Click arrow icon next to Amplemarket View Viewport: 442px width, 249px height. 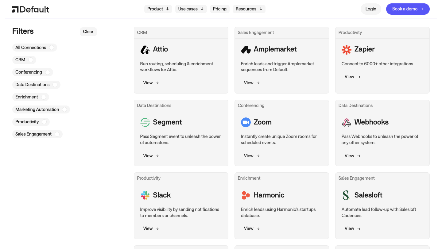(x=258, y=83)
